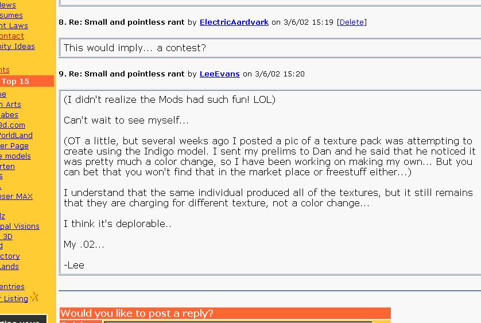Open the WorldLand sidebar link

point(17,136)
